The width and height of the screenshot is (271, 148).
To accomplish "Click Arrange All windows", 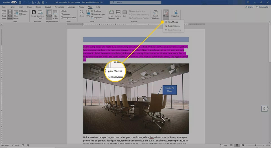I will (118, 14).
